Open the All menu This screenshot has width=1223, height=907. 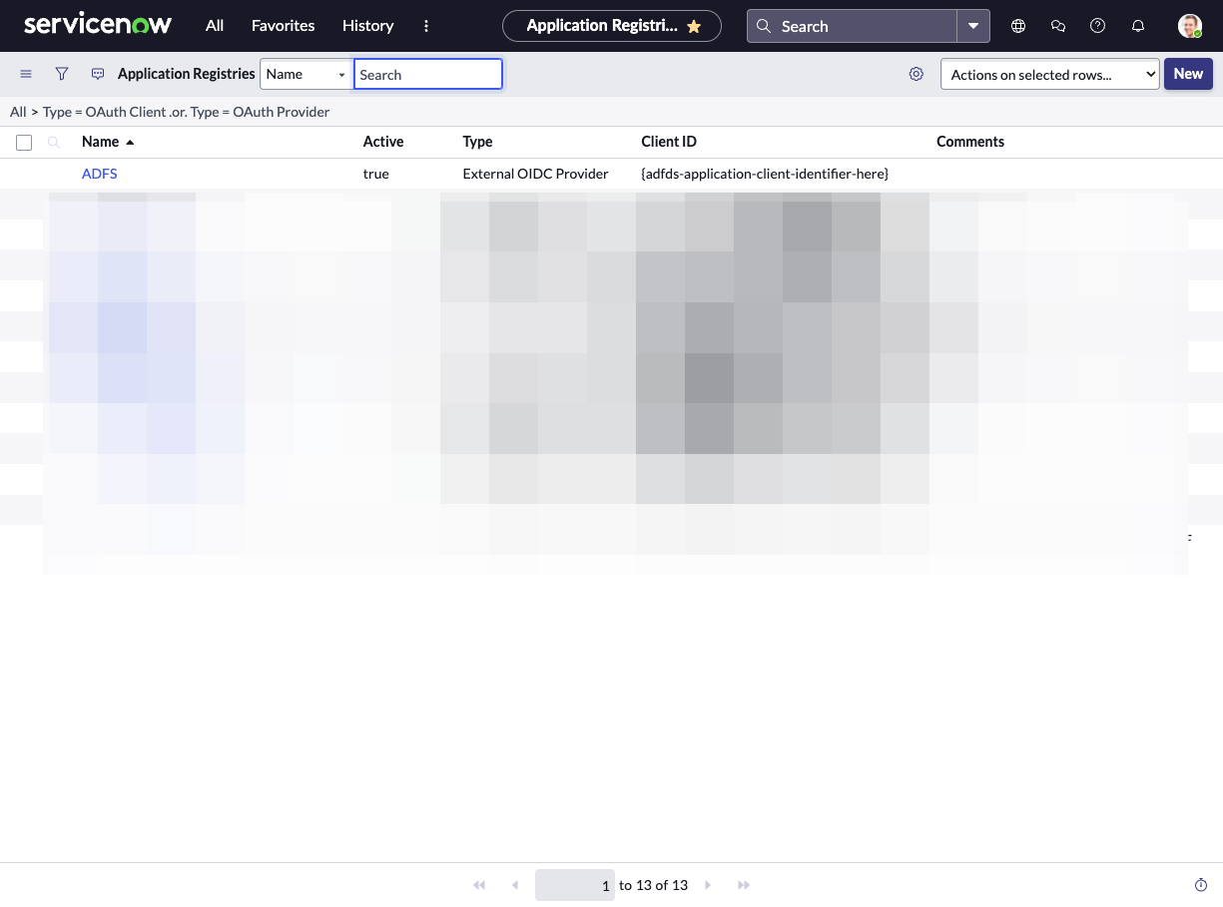pos(215,26)
